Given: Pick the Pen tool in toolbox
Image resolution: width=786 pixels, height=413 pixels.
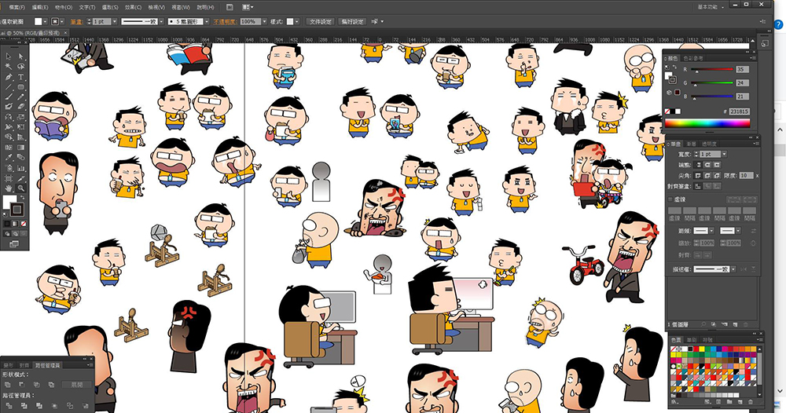Looking at the screenshot, I should (x=8, y=77).
